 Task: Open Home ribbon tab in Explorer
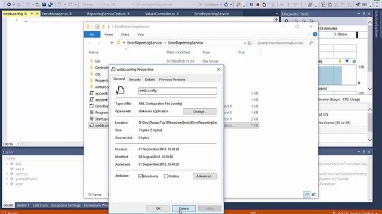(x=109, y=34)
